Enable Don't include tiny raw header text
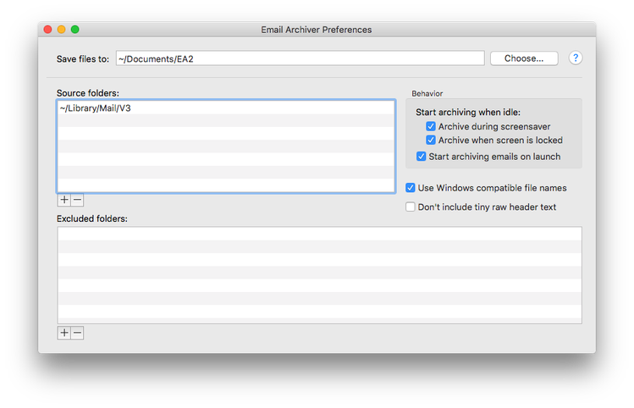 [410, 207]
